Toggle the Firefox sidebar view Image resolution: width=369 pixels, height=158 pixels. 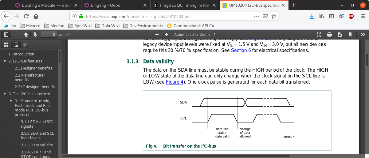click(332, 16)
